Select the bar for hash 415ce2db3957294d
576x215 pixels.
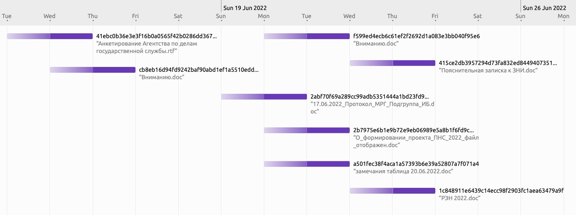coord(392,63)
